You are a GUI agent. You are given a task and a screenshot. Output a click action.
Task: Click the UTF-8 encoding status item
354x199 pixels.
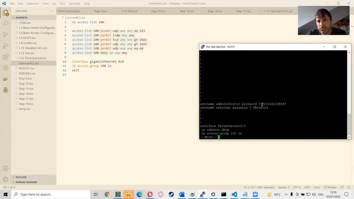pyautogui.click(x=296, y=187)
